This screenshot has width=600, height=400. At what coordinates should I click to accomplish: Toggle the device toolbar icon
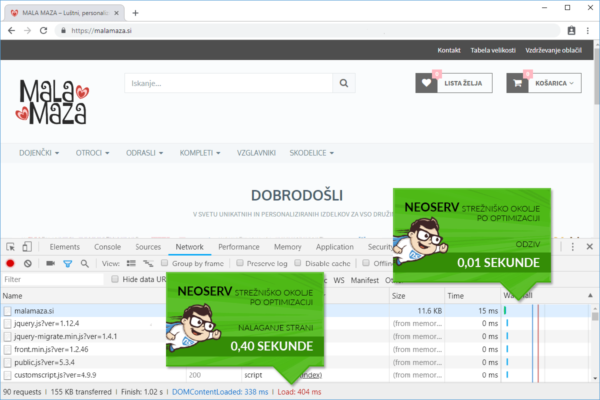point(27,246)
